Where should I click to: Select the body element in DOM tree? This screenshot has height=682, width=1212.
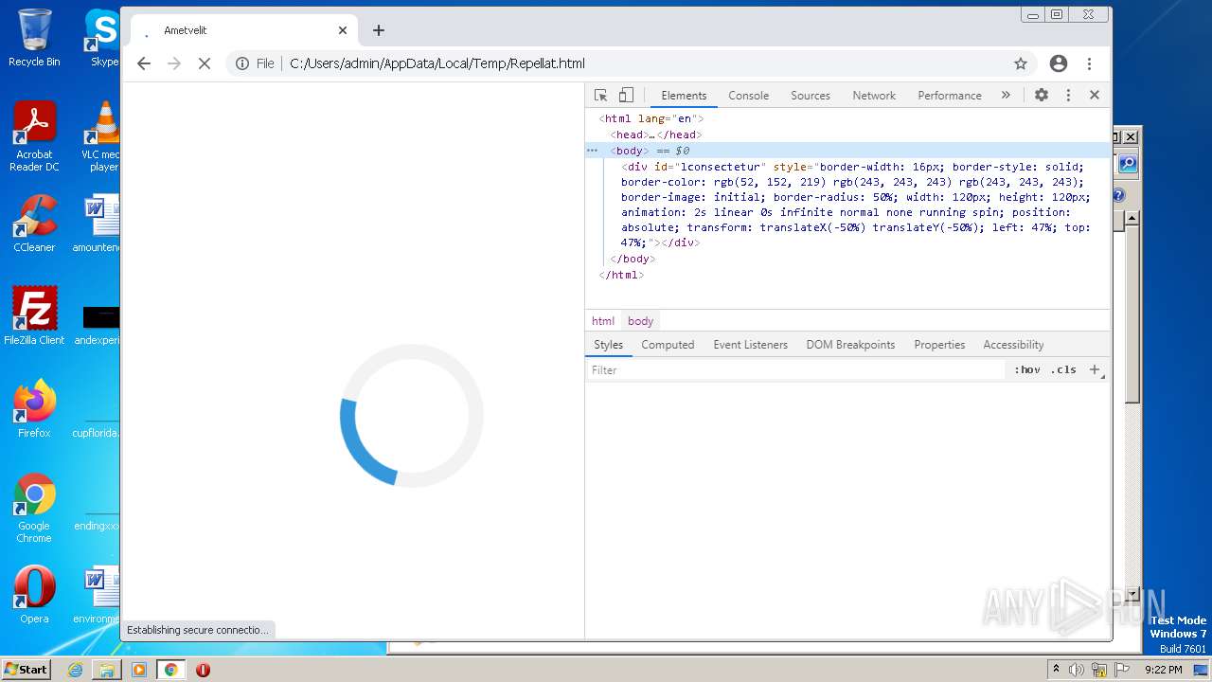click(847, 151)
